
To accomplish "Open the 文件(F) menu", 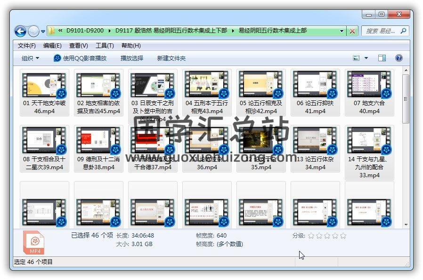I will 27,46.
